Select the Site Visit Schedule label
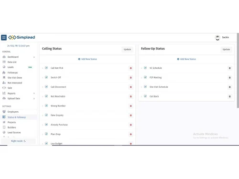 tap(159, 87)
